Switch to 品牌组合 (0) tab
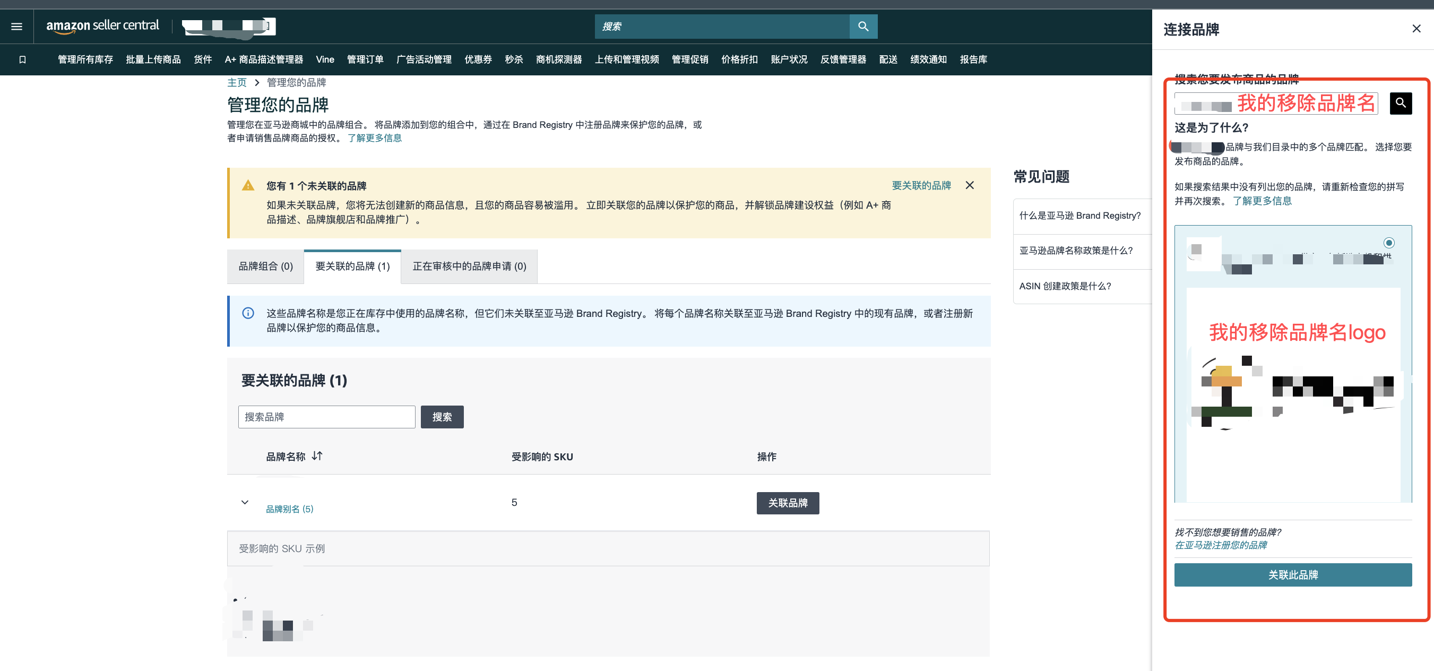This screenshot has height=671, width=1434. [265, 266]
